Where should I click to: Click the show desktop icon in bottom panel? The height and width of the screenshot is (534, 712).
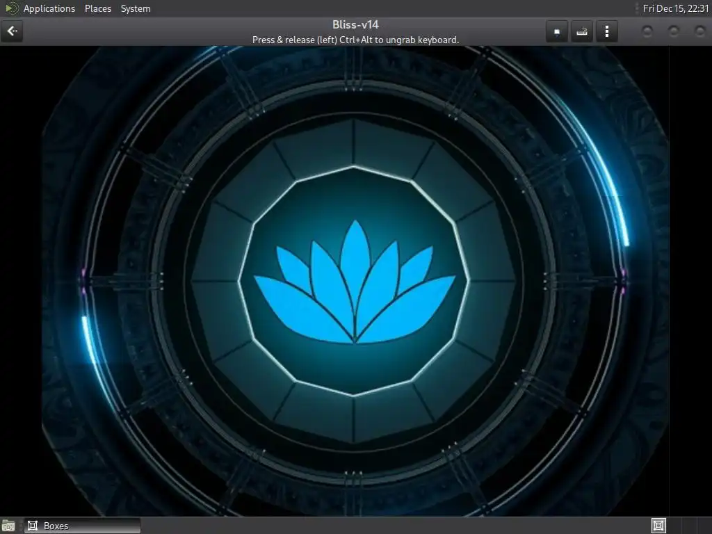(8, 526)
